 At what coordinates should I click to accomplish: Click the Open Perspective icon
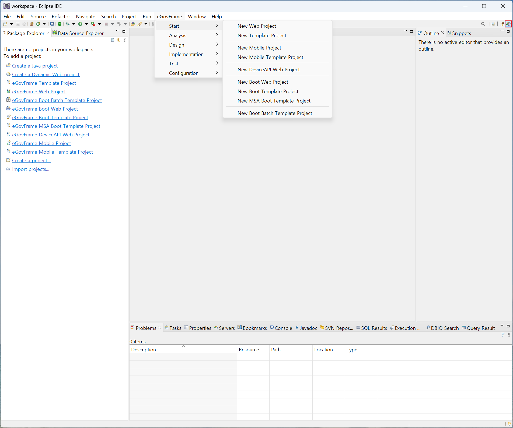coord(493,24)
